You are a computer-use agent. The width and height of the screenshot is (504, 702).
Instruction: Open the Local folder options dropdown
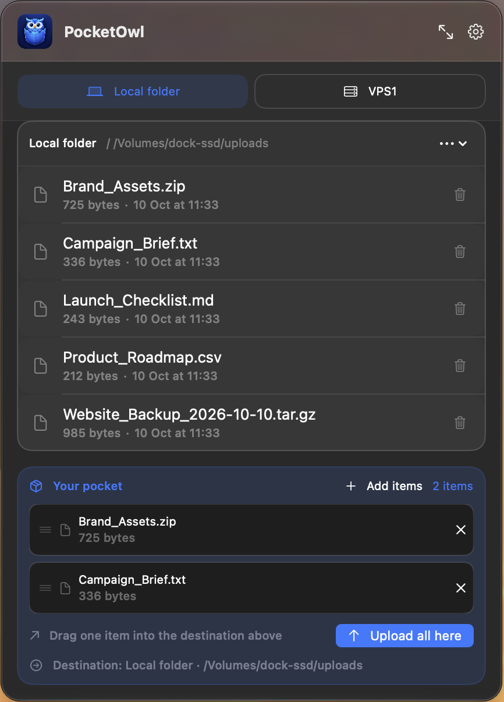pyautogui.click(x=453, y=144)
